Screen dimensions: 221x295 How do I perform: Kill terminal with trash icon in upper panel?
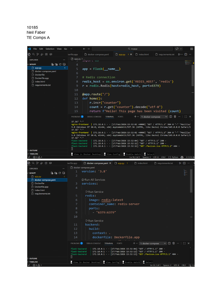[x=175, y=117]
